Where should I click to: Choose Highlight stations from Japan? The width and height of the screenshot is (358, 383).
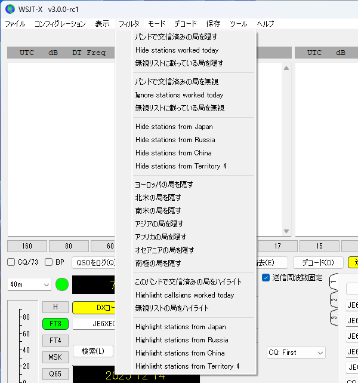click(x=186, y=327)
